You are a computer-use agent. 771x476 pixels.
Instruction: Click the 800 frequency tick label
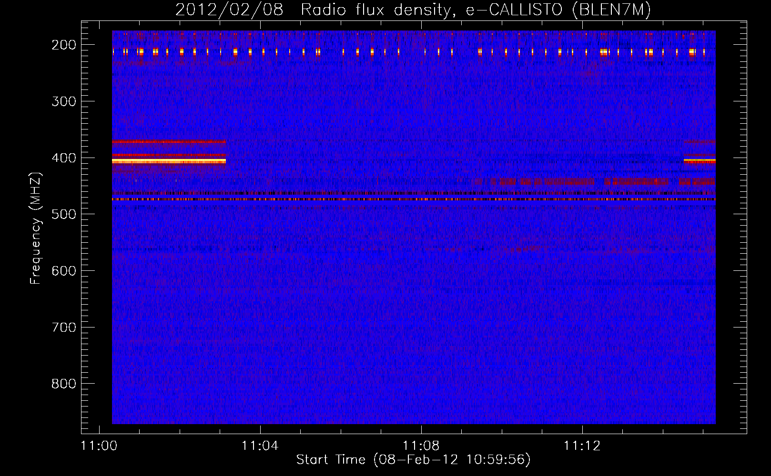(x=64, y=384)
